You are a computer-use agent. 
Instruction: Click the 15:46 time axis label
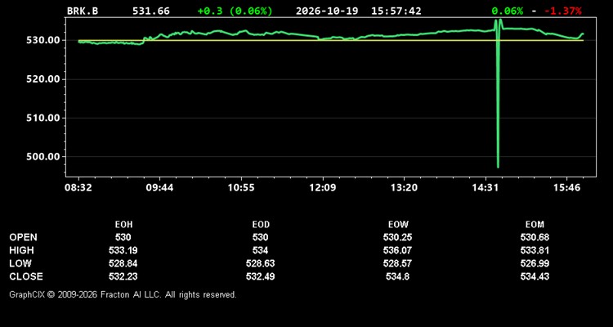click(x=567, y=188)
